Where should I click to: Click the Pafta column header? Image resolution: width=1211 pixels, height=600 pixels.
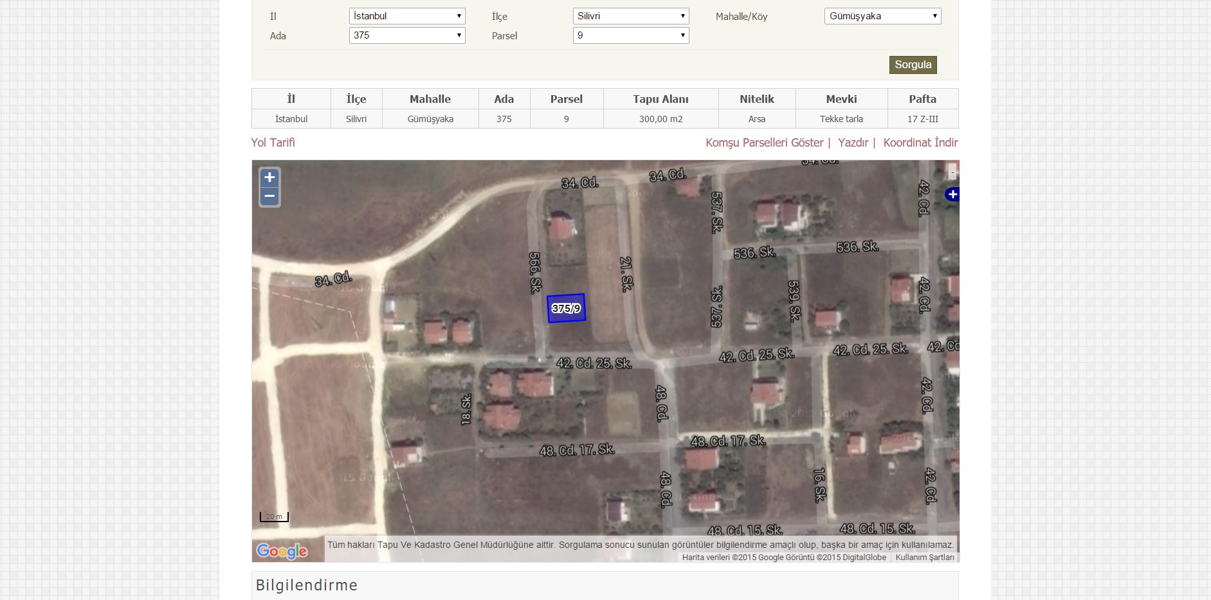click(x=923, y=99)
